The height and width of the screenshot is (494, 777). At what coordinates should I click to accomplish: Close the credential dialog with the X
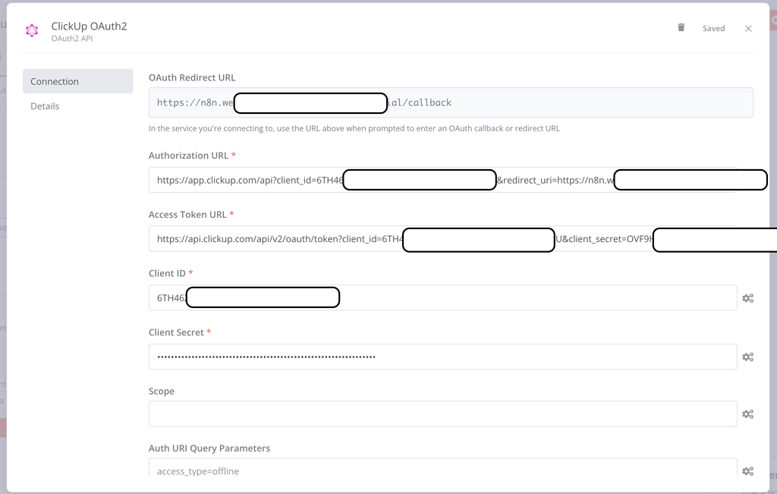(x=748, y=27)
